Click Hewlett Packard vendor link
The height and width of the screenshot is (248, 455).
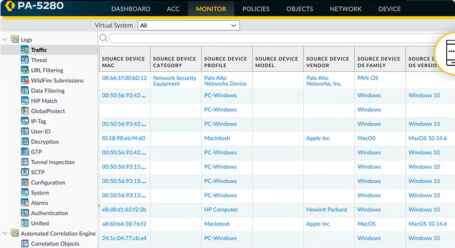(326, 209)
